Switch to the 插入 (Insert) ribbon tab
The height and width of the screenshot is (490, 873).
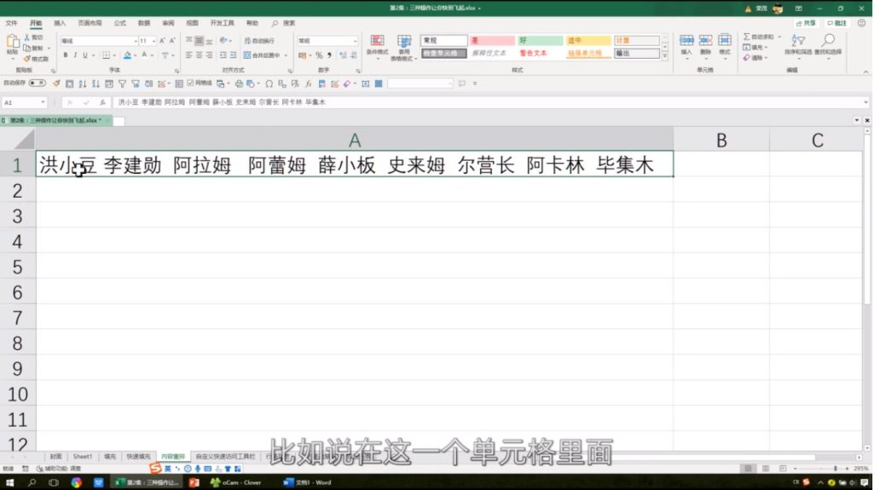click(60, 23)
